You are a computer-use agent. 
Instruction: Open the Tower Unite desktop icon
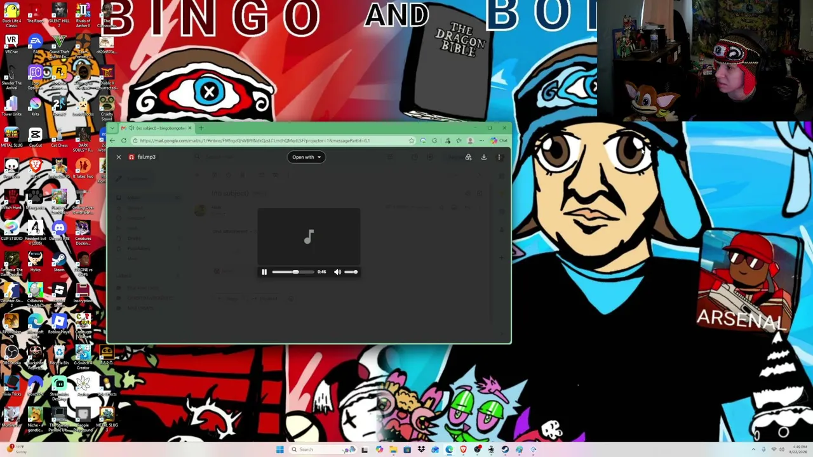[11, 106]
